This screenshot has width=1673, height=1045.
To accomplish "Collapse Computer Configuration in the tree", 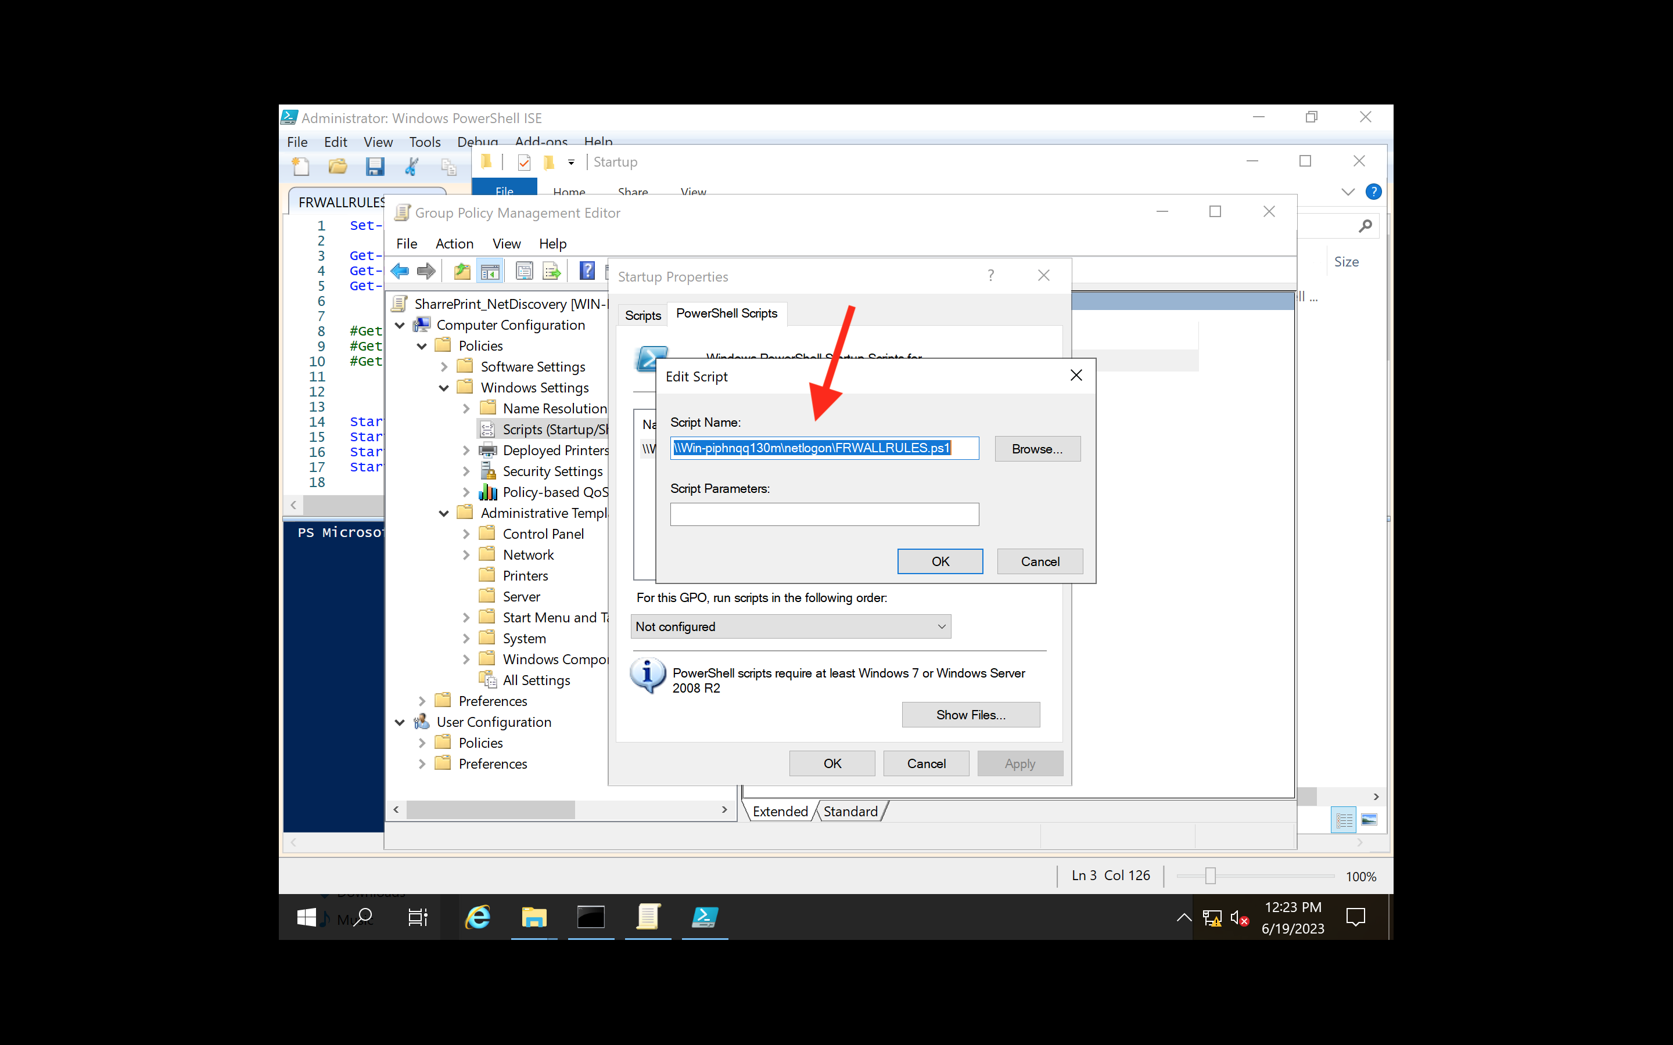I will [x=400, y=325].
